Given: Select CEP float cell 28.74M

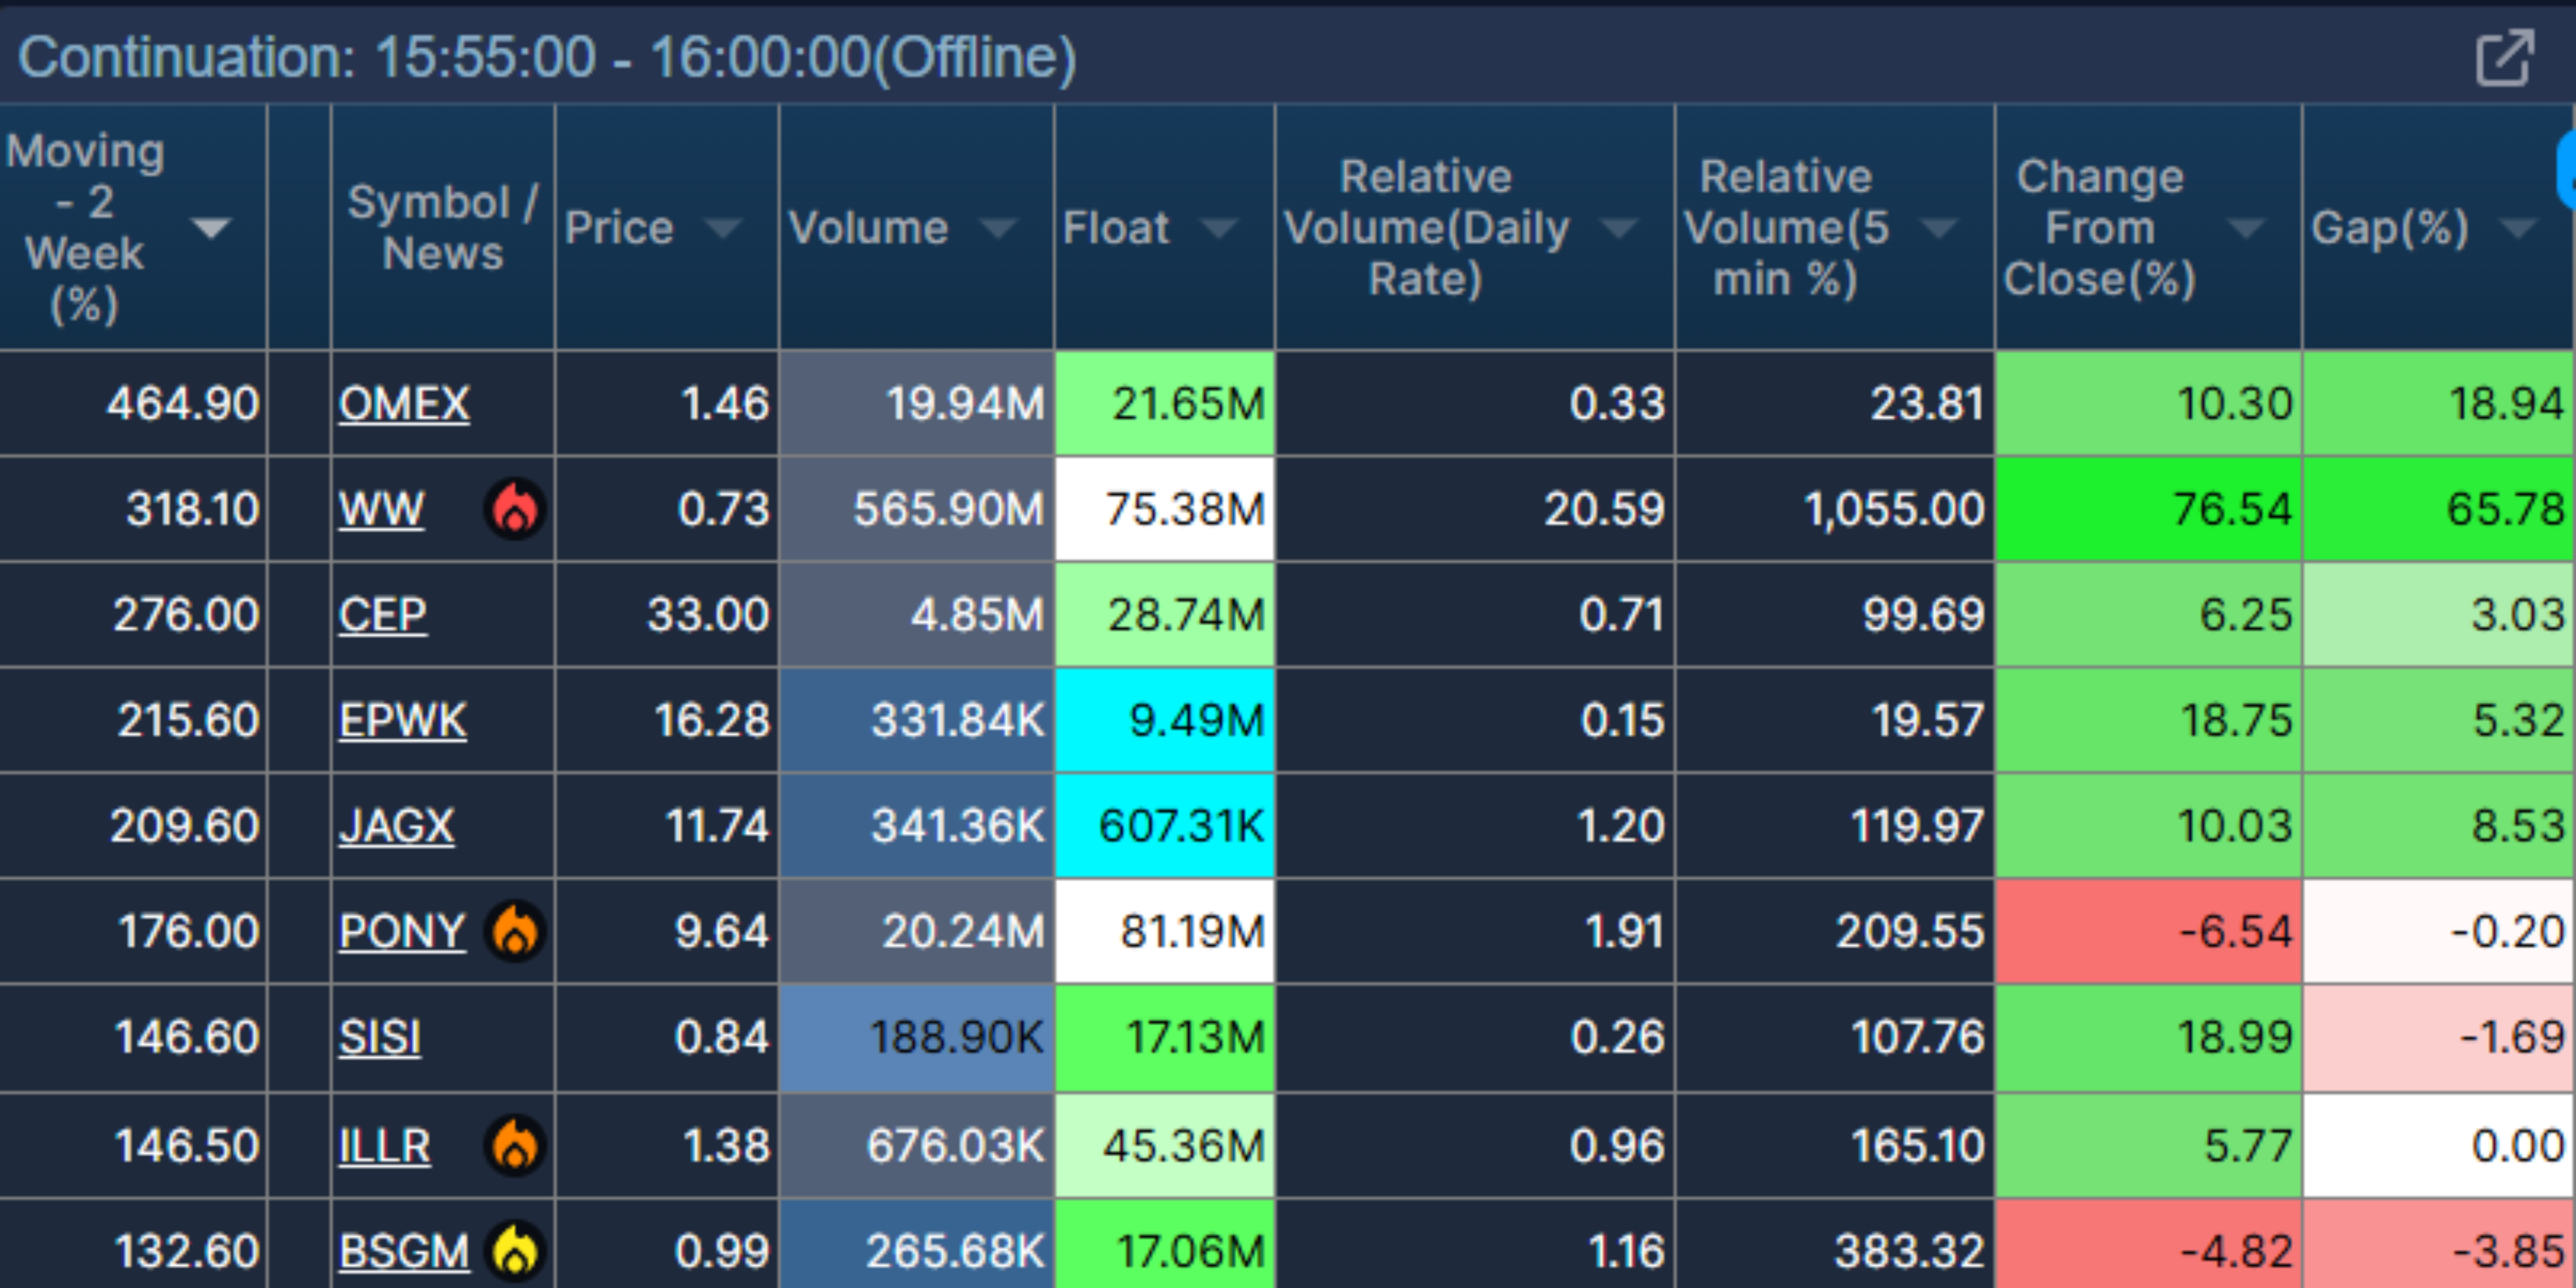Looking at the screenshot, I should click(x=1165, y=615).
